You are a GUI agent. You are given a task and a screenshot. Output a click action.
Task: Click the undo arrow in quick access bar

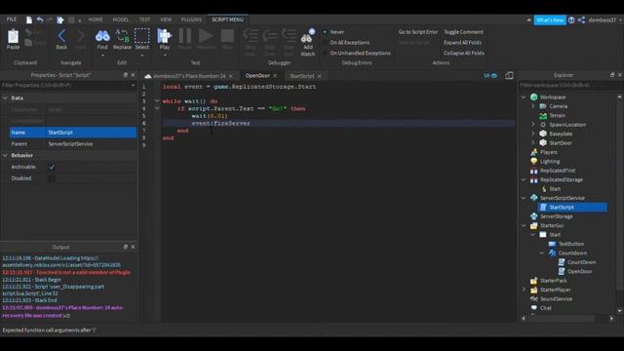tap(40, 19)
